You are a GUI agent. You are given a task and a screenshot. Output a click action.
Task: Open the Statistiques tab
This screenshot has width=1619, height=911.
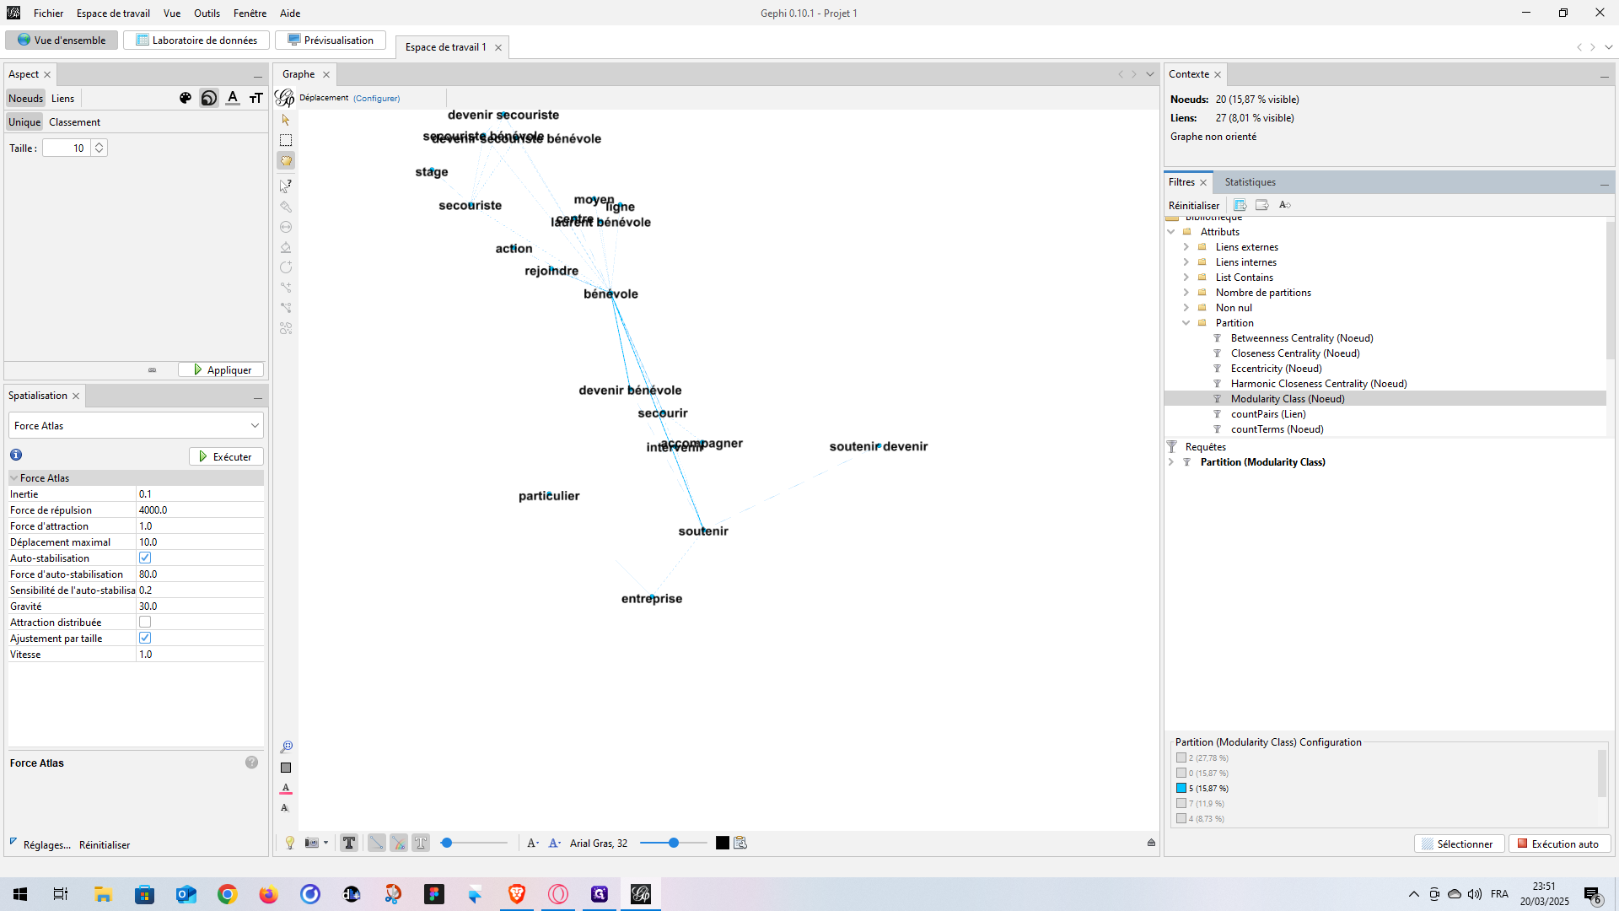[x=1250, y=182]
